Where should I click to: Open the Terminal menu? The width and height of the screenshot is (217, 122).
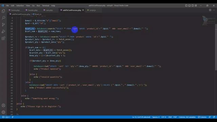click(46, 5)
